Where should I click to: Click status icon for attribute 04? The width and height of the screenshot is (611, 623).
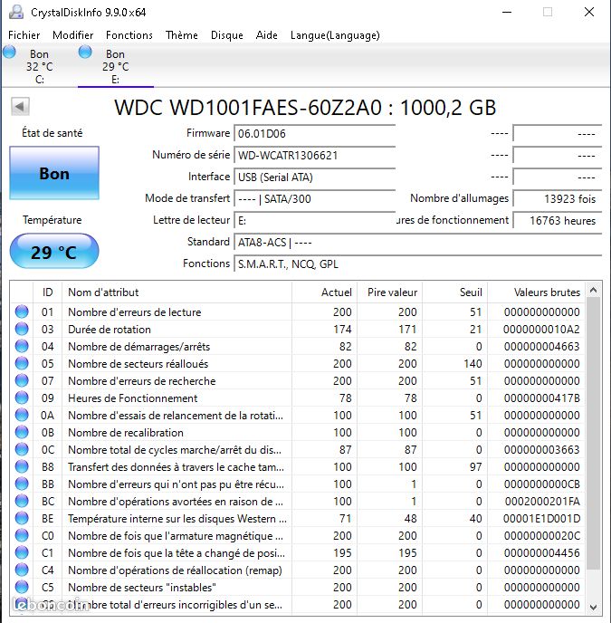(22, 346)
